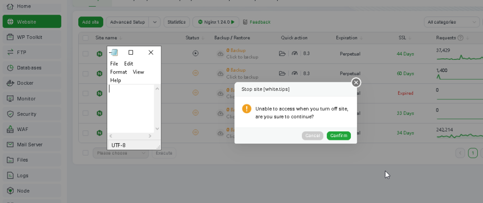This screenshot has height=203, width=483.
Task: Click the Logs sidebar icon
Action: tap(10, 175)
